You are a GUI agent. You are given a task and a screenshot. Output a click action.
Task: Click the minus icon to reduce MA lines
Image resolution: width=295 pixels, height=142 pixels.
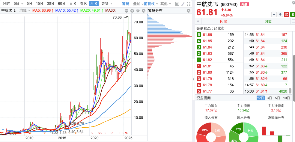[127, 11]
